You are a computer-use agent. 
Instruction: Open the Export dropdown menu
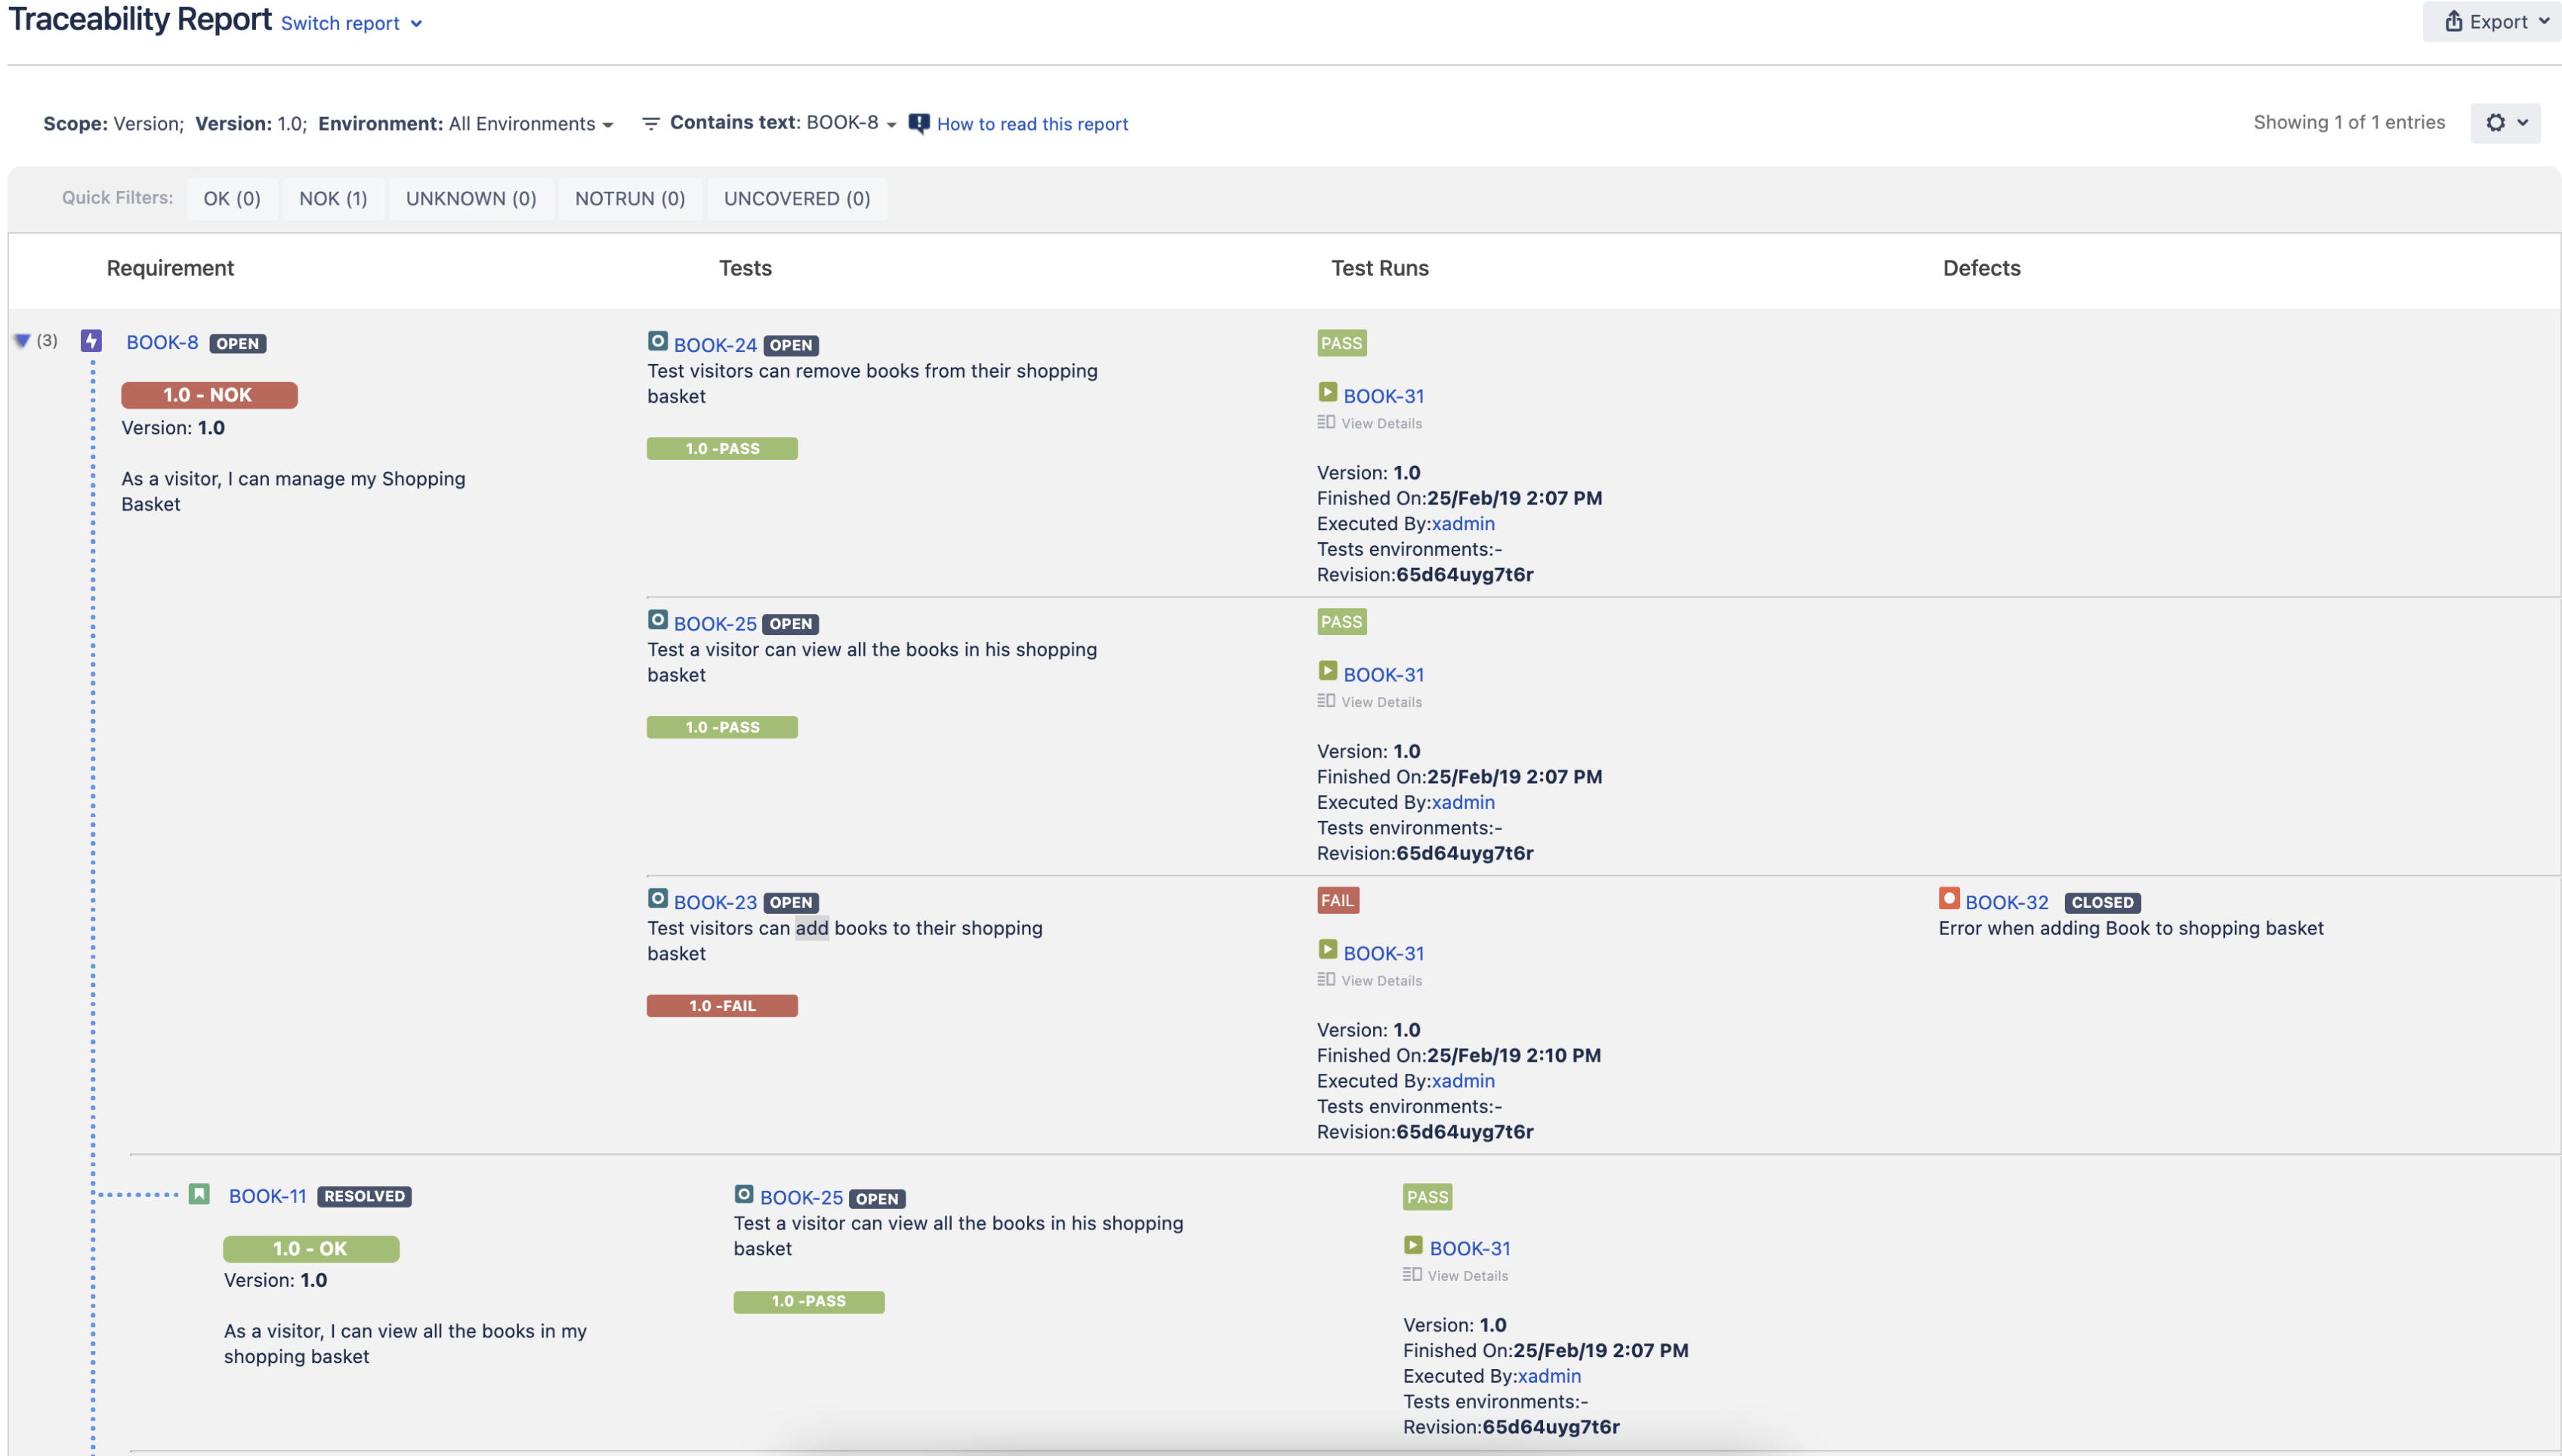2492,21
